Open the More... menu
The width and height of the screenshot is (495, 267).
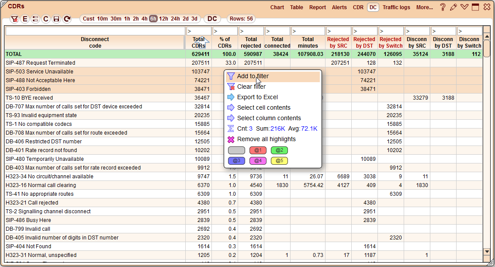[424, 7]
